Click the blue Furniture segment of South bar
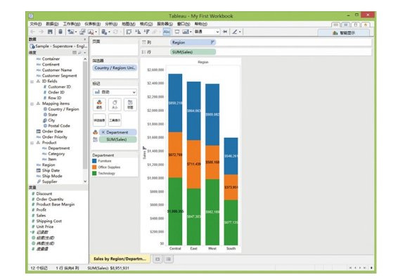 coord(231,156)
